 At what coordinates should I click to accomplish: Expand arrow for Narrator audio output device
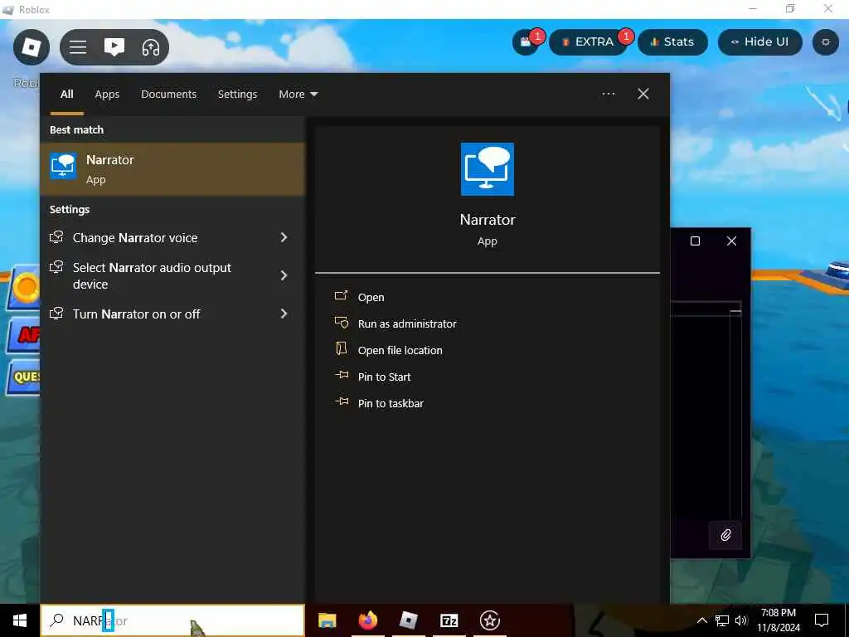coord(284,275)
